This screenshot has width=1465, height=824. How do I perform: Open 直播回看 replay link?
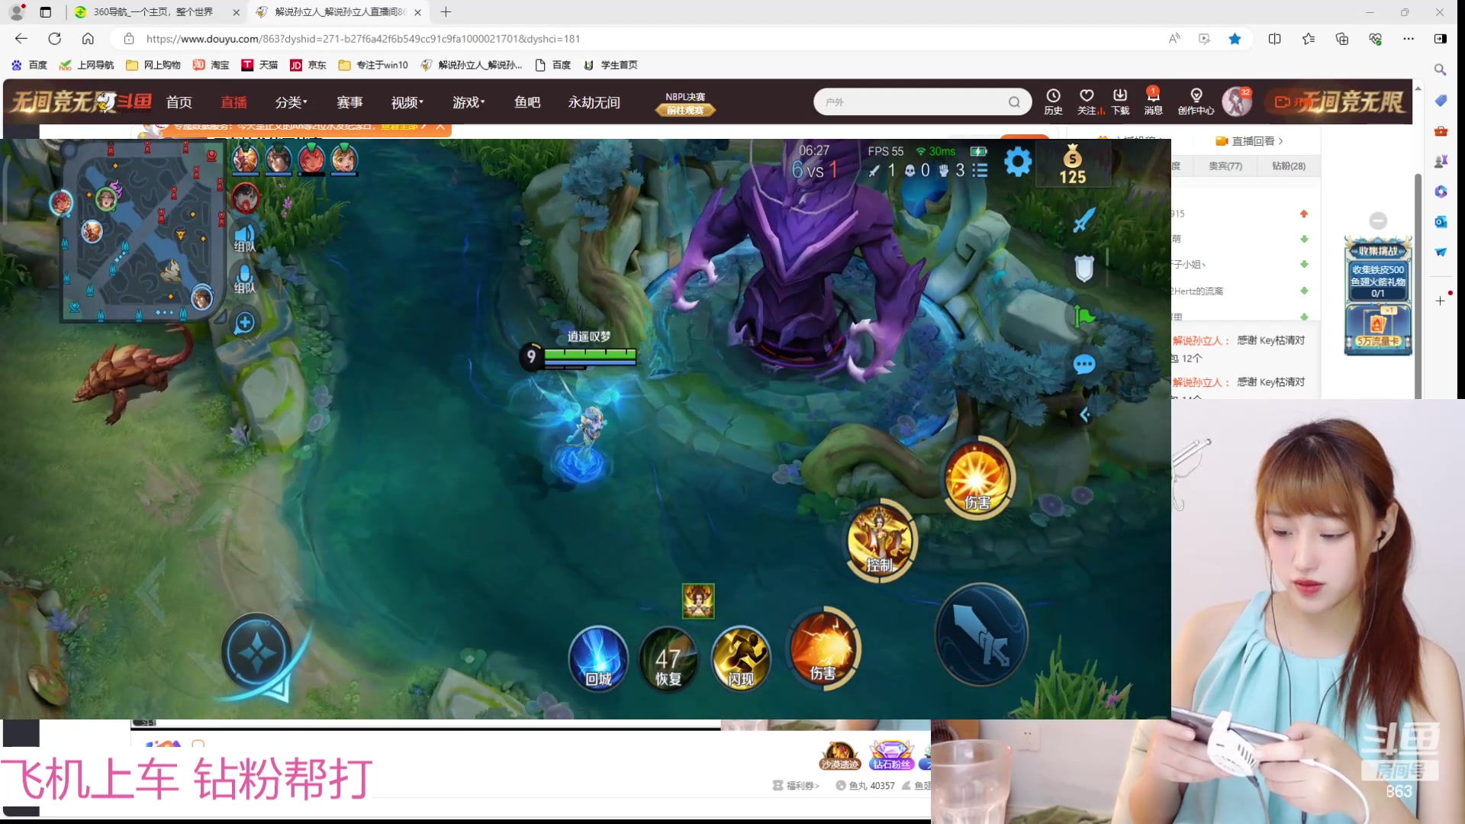pos(1250,141)
